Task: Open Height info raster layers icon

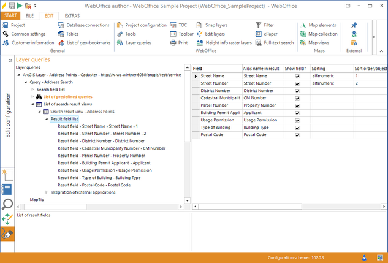Action: (x=200, y=43)
